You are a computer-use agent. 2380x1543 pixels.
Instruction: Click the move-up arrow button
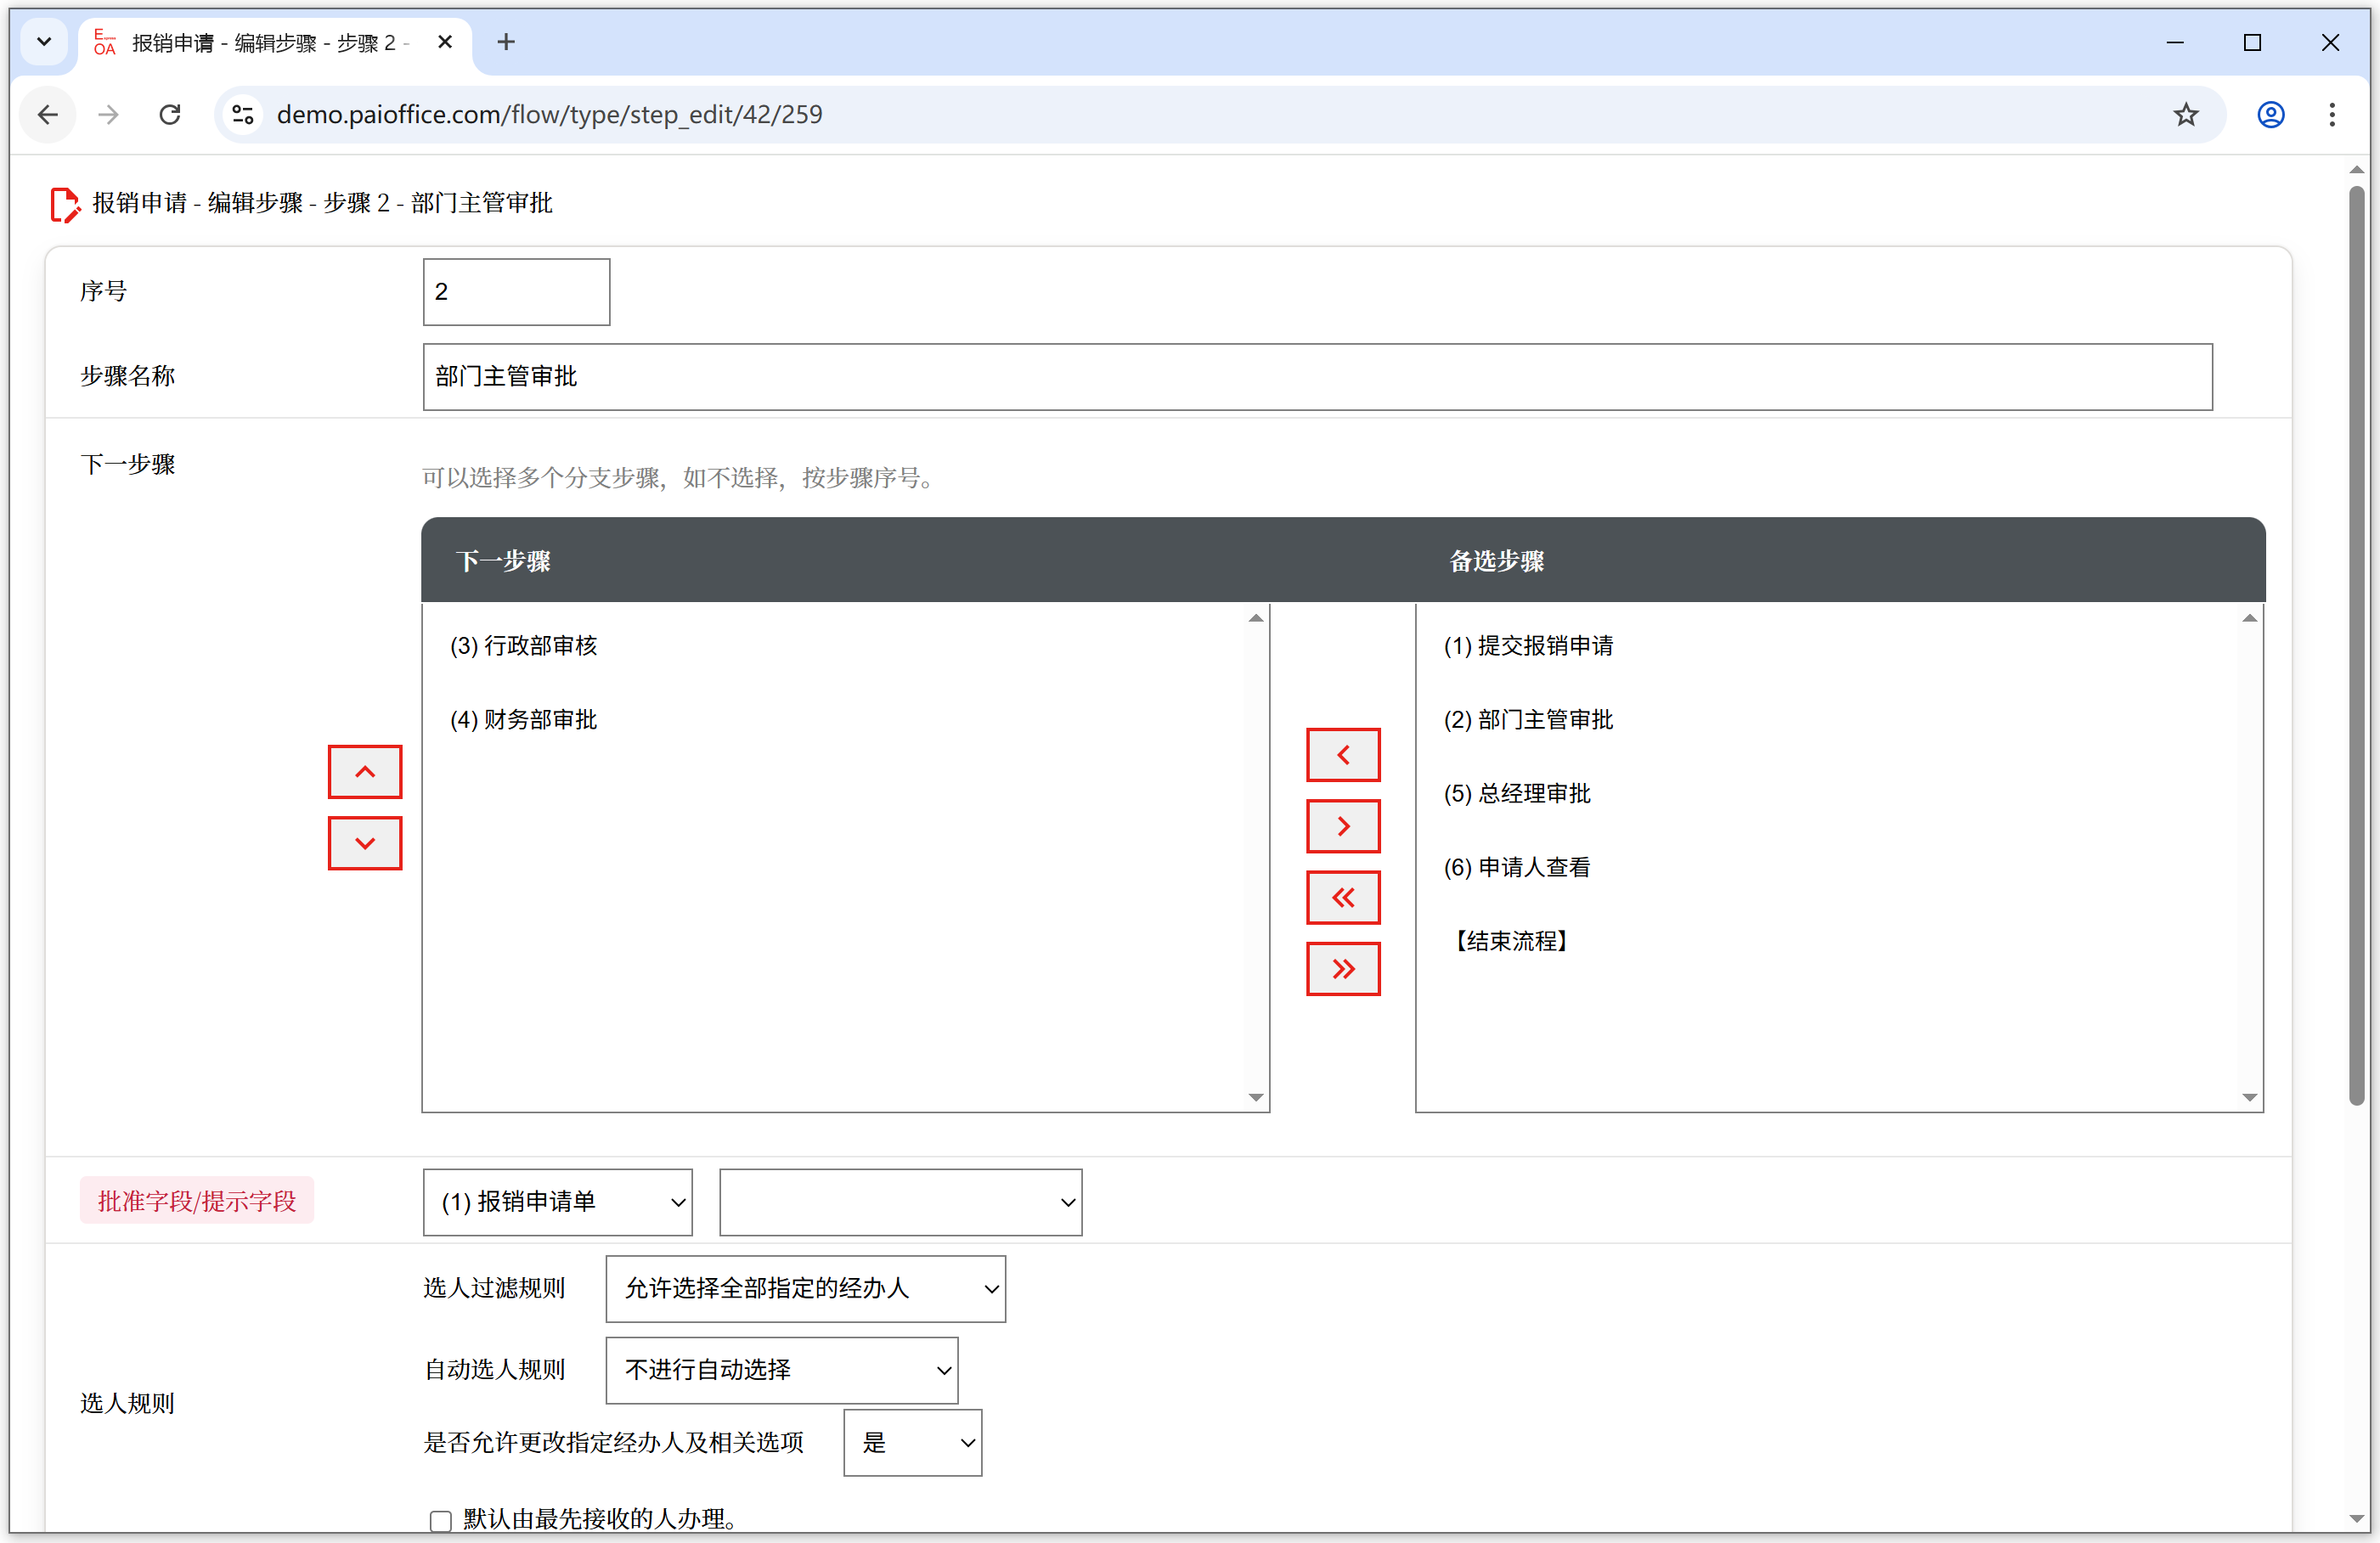[x=365, y=771]
